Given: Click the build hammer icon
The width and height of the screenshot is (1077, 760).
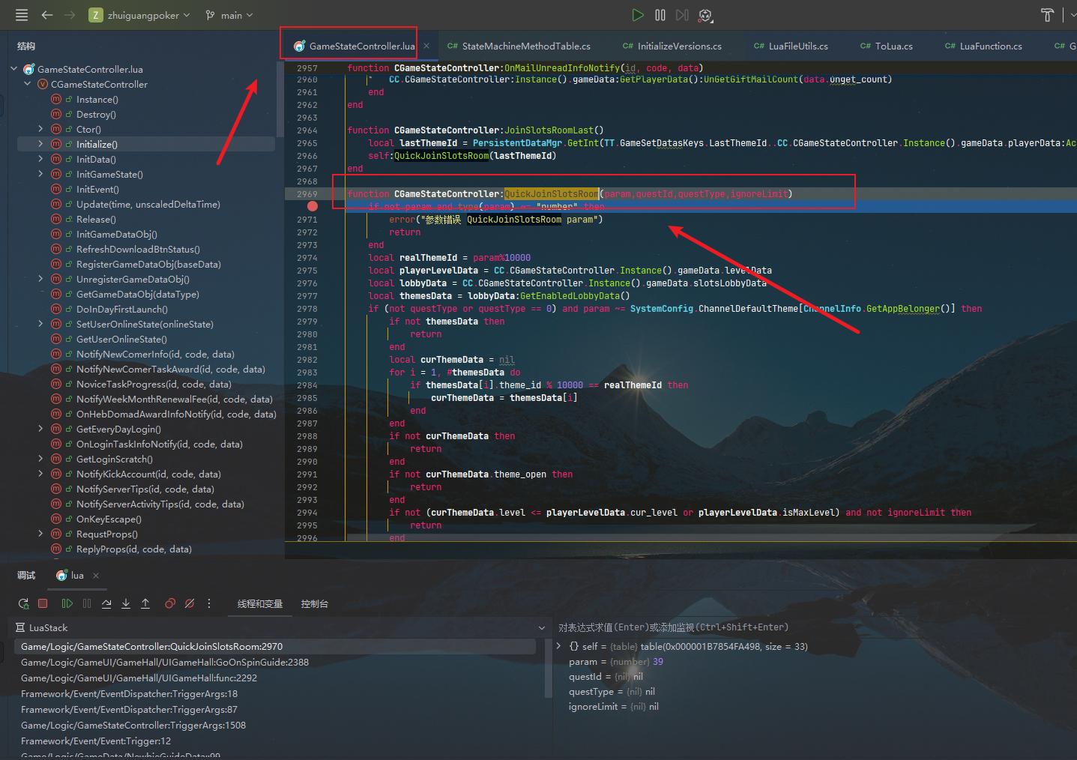Looking at the screenshot, I should 1048,15.
